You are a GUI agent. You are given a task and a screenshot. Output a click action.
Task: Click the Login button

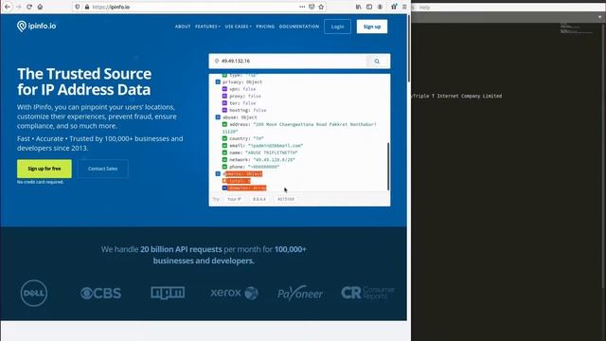coord(337,27)
